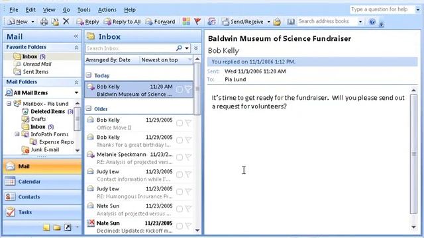Delete the selected message with X icon
This screenshot has width=424, height=238.
pyautogui.click(x=66, y=21)
